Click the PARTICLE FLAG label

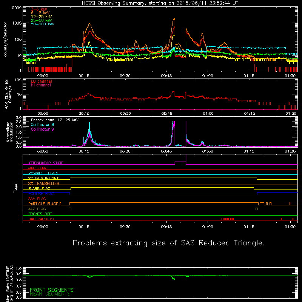pyautogui.click(x=43, y=203)
